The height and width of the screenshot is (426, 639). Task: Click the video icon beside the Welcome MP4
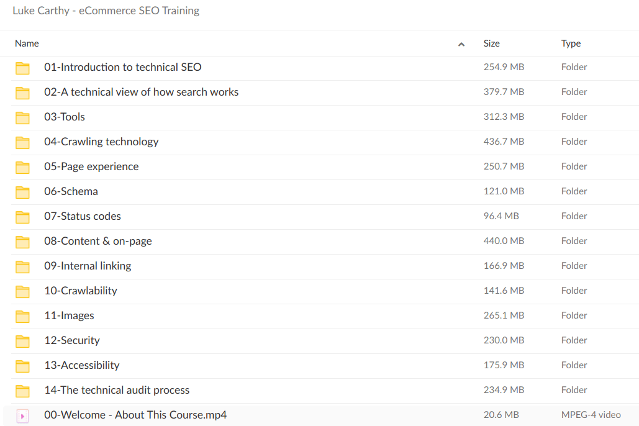pos(23,415)
